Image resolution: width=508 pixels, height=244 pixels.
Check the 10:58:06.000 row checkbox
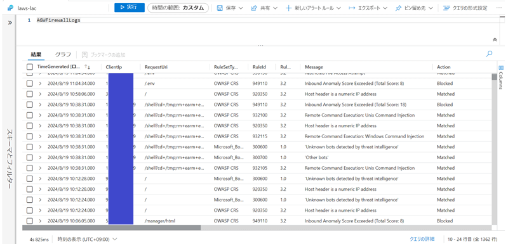click(x=30, y=94)
